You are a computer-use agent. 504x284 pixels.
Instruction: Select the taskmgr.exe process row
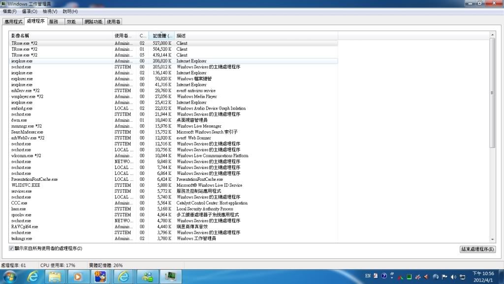pos(174,238)
